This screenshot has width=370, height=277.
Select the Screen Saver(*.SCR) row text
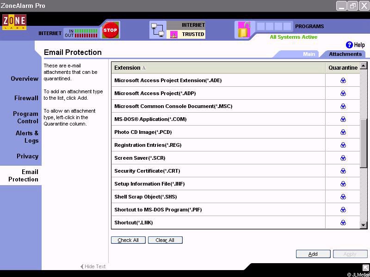tap(140, 158)
